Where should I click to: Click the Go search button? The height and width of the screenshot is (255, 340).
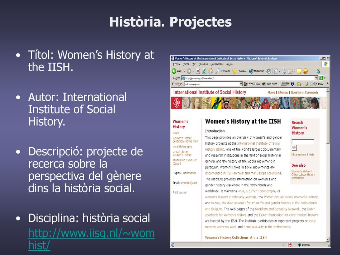tap(294, 147)
